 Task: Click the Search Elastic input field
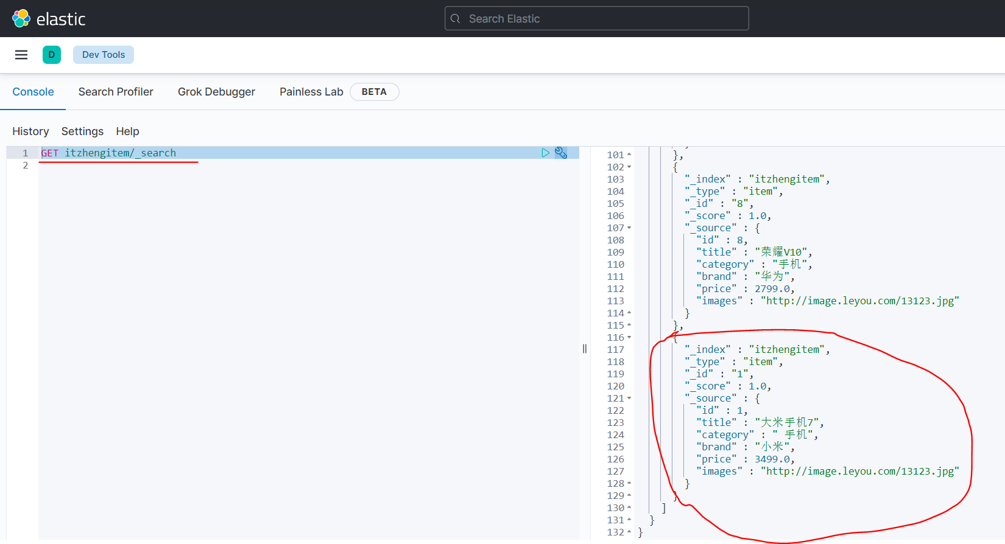597,18
